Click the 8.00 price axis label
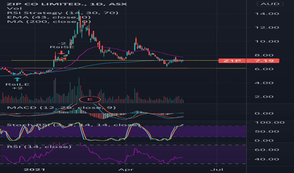This screenshot has width=294, height=173. (x=264, y=55)
